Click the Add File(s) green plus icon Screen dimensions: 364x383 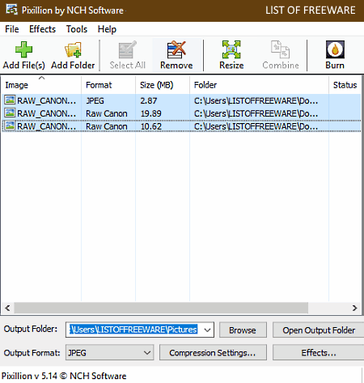coord(23,49)
